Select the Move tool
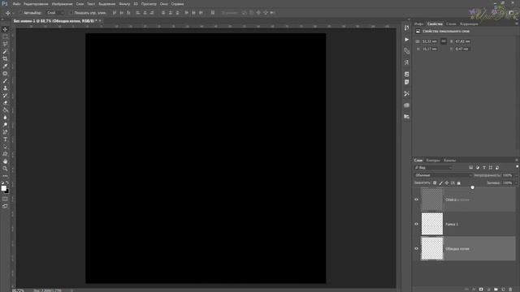Viewport: 520px width, 292px height. tap(5, 29)
